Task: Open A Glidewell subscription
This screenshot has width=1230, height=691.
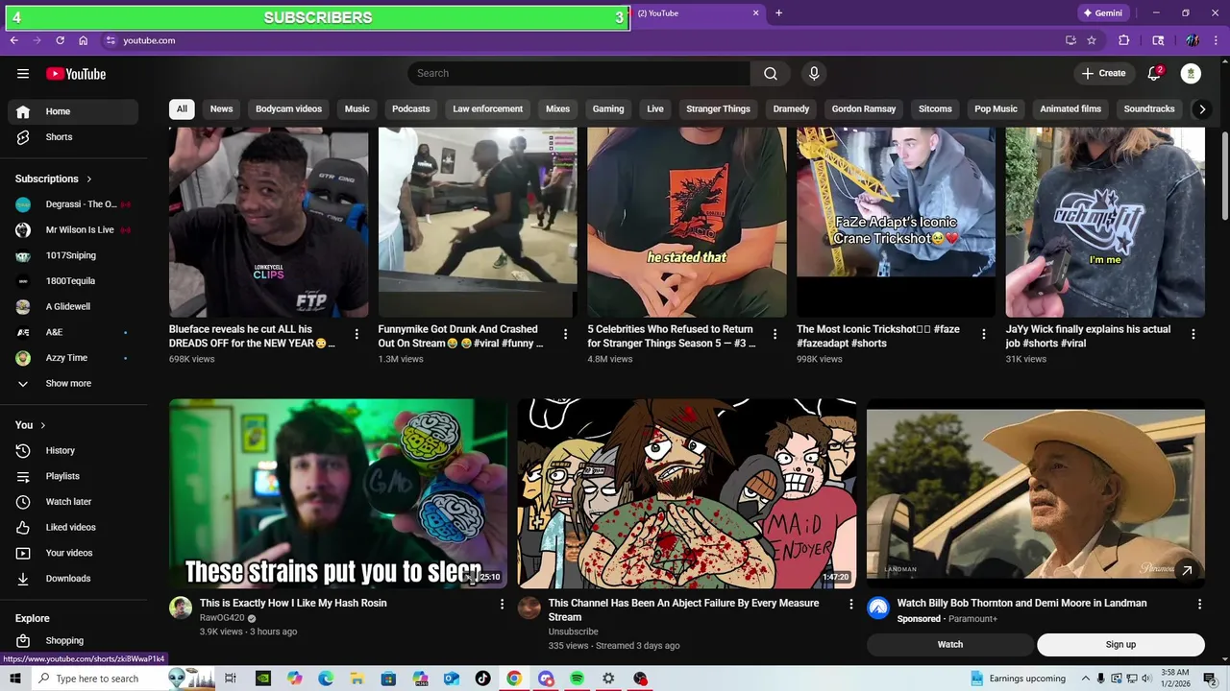Action: pyautogui.click(x=73, y=307)
